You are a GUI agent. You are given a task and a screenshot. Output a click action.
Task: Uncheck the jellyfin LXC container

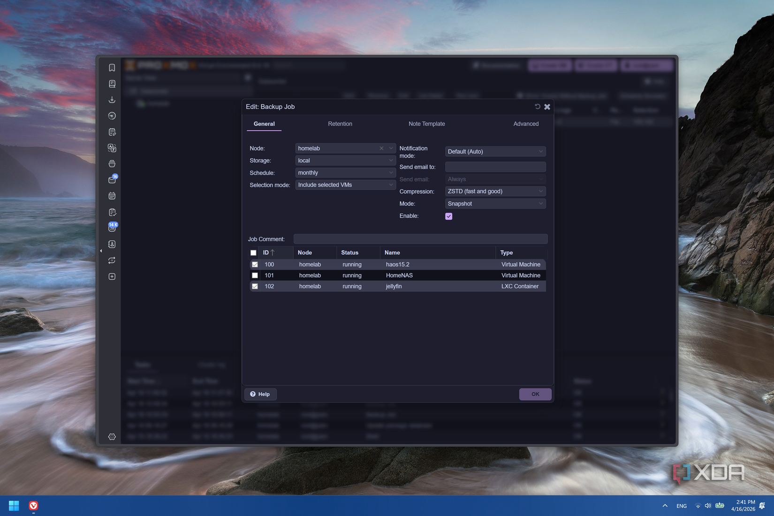pyautogui.click(x=255, y=286)
